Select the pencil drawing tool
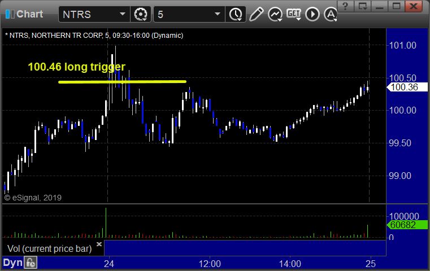This screenshot has width=430, height=271. (257, 14)
